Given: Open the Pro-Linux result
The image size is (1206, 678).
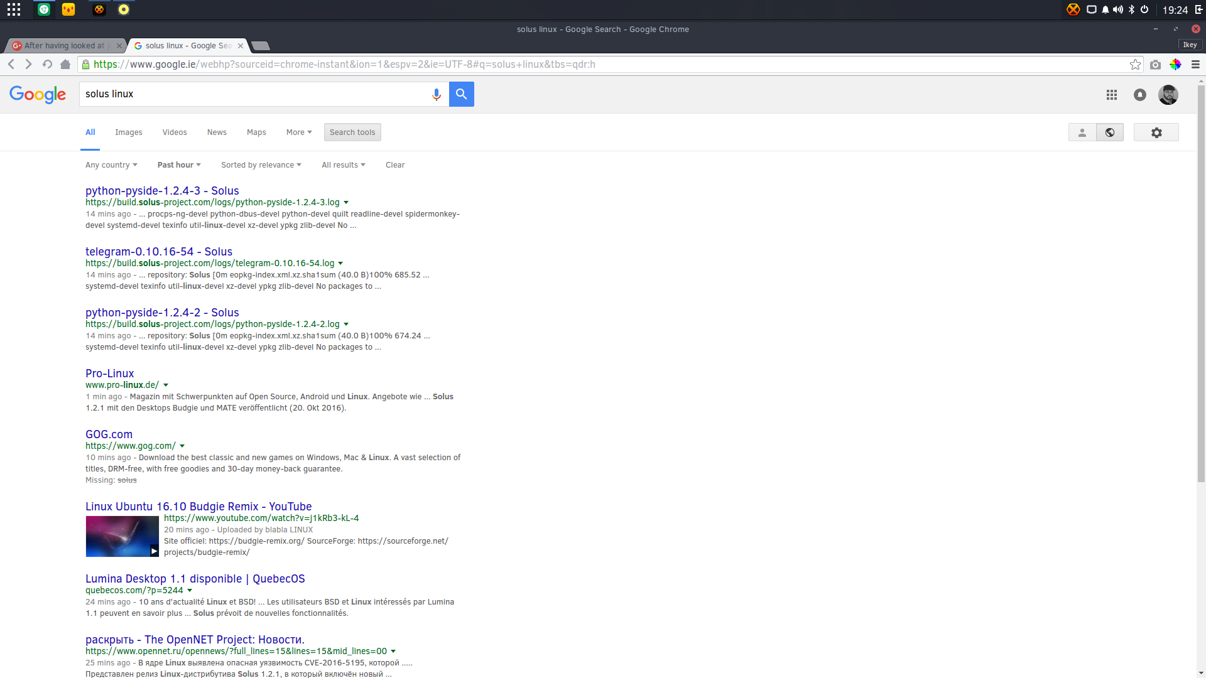Looking at the screenshot, I should click(110, 374).
